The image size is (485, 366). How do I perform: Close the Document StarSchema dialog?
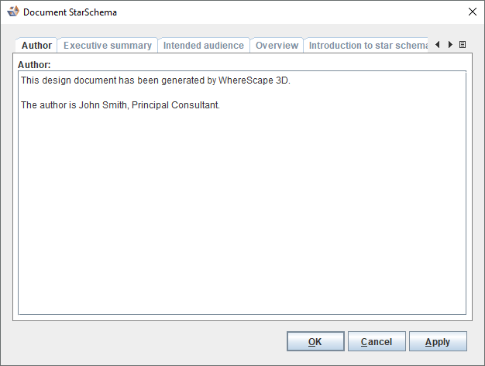pyautogui.click(x=472, y=12)
